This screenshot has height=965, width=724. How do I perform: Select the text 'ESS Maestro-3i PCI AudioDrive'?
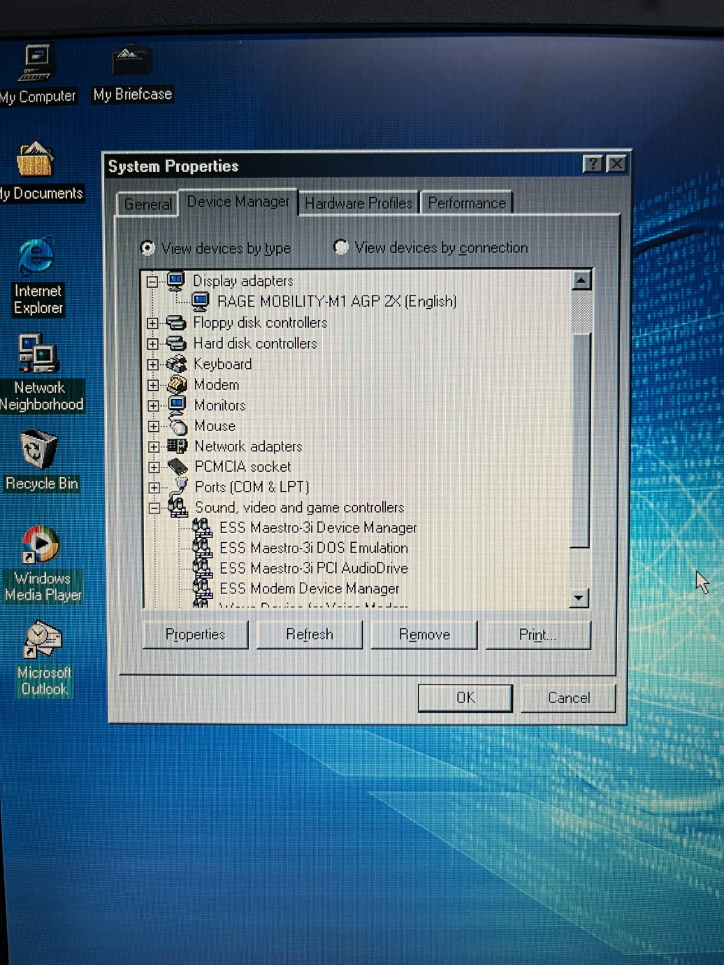[314, 568]
